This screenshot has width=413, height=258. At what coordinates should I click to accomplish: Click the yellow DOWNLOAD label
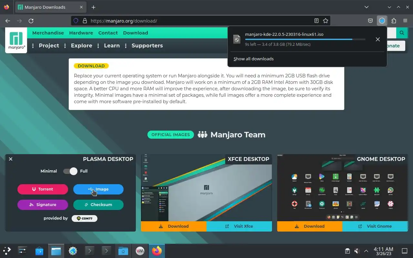coord(91,66)
